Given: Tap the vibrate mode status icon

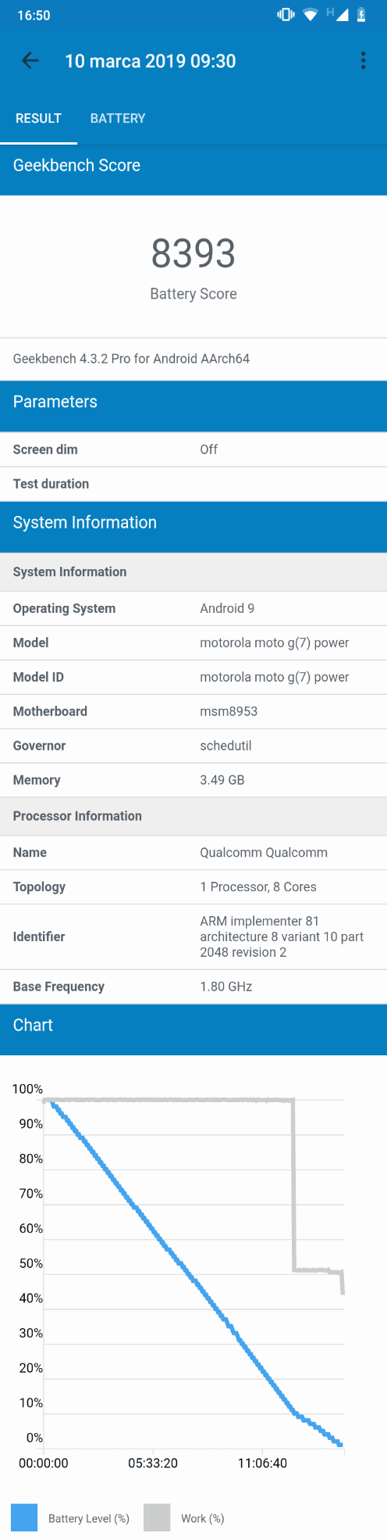Looking at the screenshot, I should tap(286, 15).
